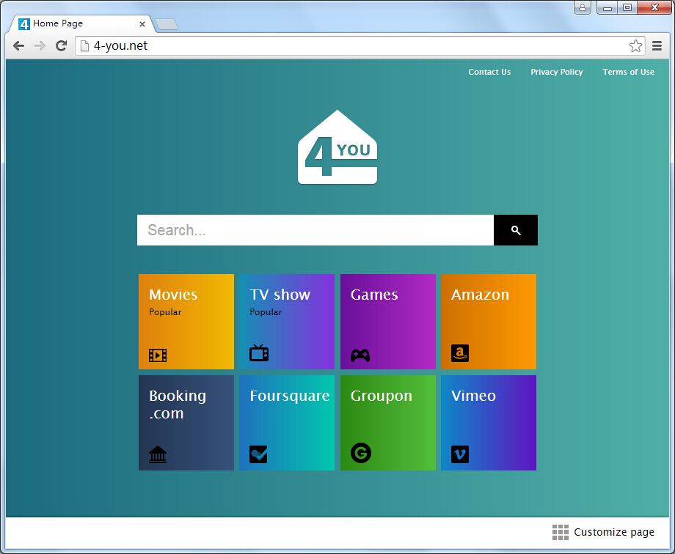Viewport: 675px width, 554px height.
Task: Focus the Search... input field
Action: 315,230
